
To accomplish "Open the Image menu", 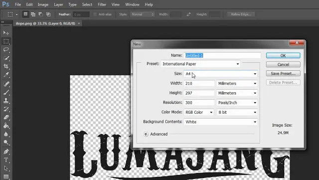I will coord(43,4).
